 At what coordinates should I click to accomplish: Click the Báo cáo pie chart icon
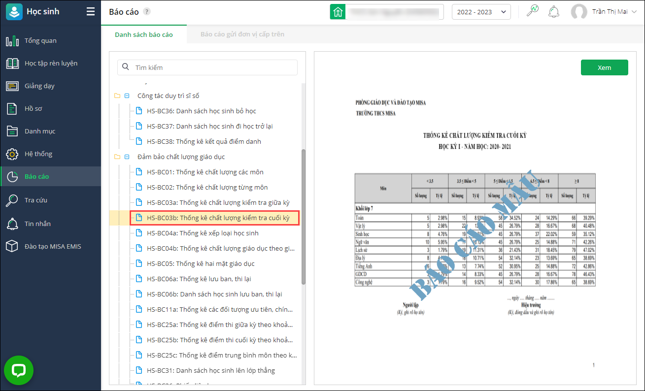click(x=12, y=177)
